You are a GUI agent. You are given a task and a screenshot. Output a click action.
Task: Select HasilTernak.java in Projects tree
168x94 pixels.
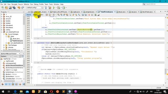click(x=18, y=41)
